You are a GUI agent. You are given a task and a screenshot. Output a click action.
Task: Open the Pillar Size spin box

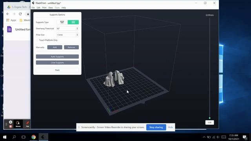coord(67,35)
